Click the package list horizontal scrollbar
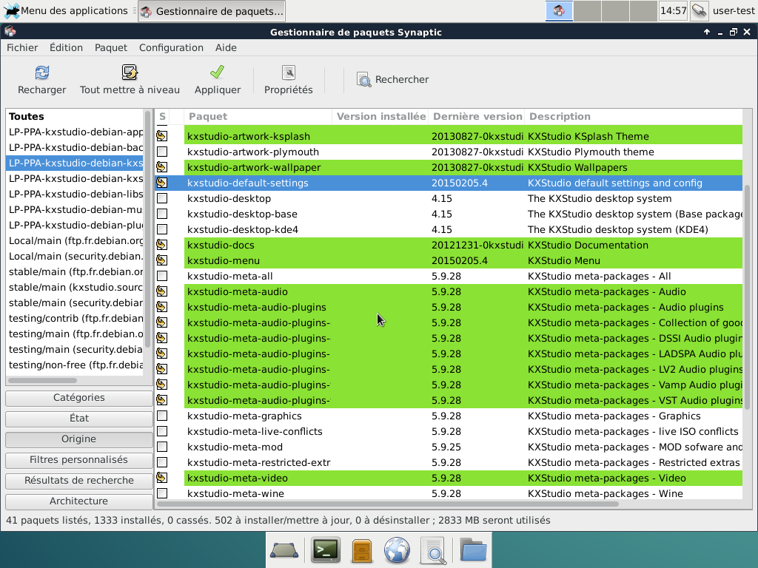 tap(387, 504)
